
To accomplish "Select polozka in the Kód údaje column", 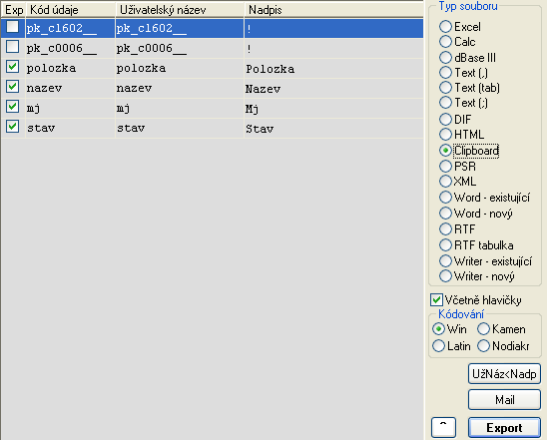I will [71, 68].
